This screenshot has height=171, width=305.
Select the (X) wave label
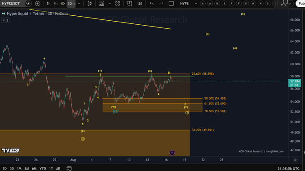pos(150,71)
